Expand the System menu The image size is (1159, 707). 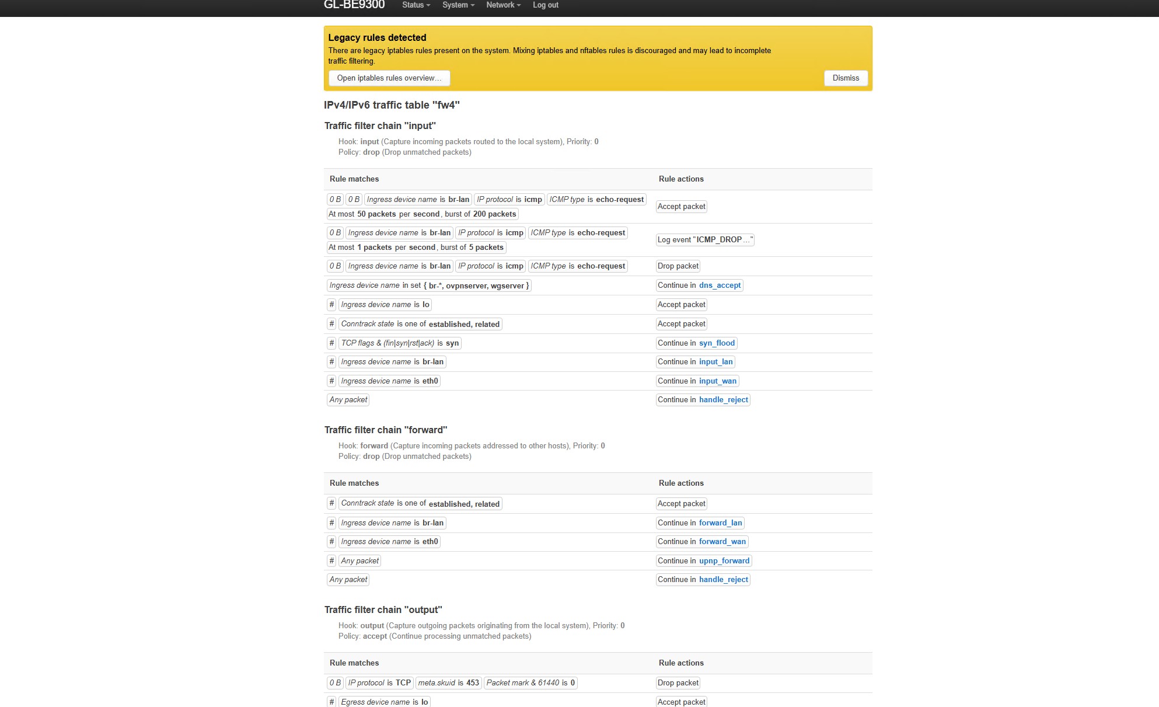pyautogui.click(x=458, y=5)
